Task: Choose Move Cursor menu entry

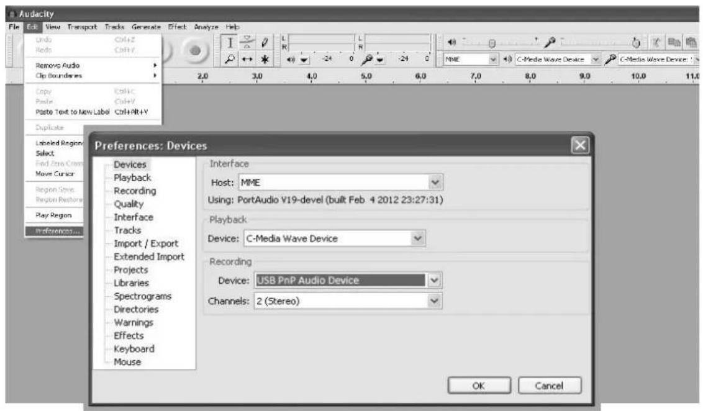Action: click(55, 173)
